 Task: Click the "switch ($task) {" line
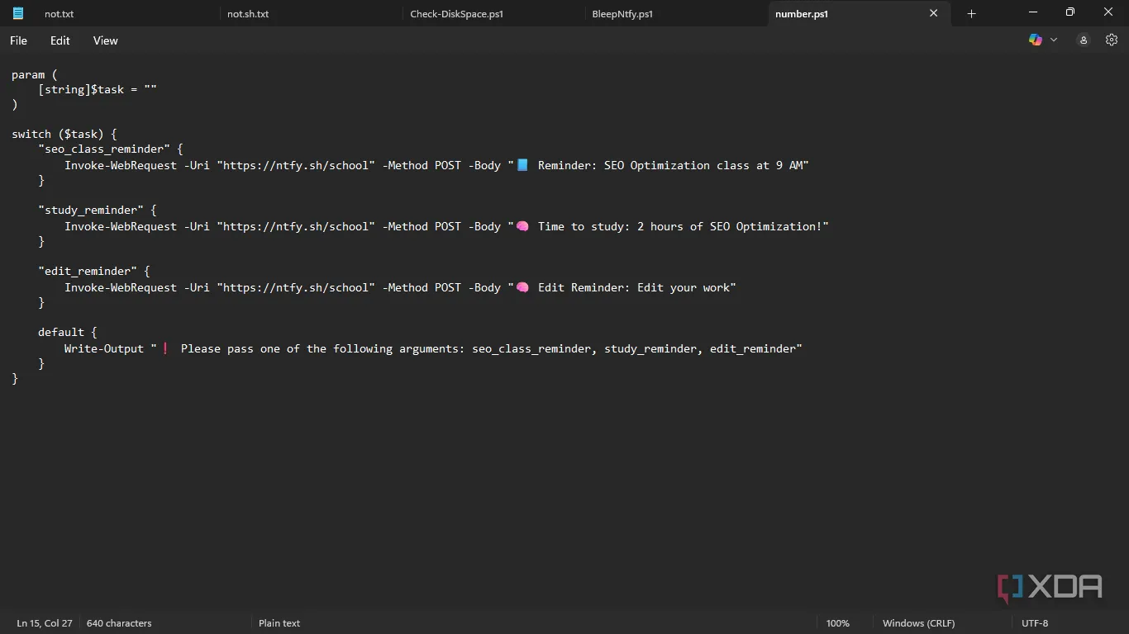click(x=64, y=134)
